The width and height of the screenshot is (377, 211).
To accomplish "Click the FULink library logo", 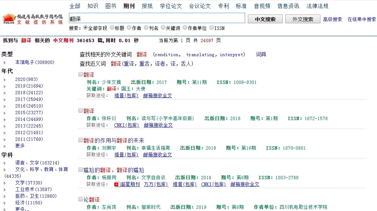I will 33,19.
